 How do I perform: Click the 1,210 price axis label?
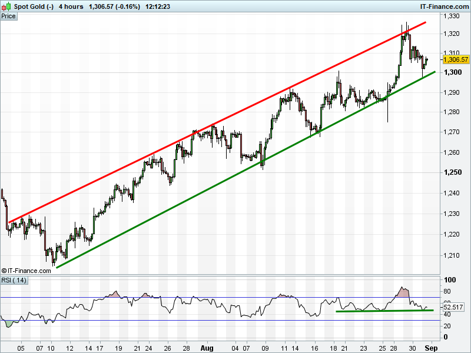(452, 255)
